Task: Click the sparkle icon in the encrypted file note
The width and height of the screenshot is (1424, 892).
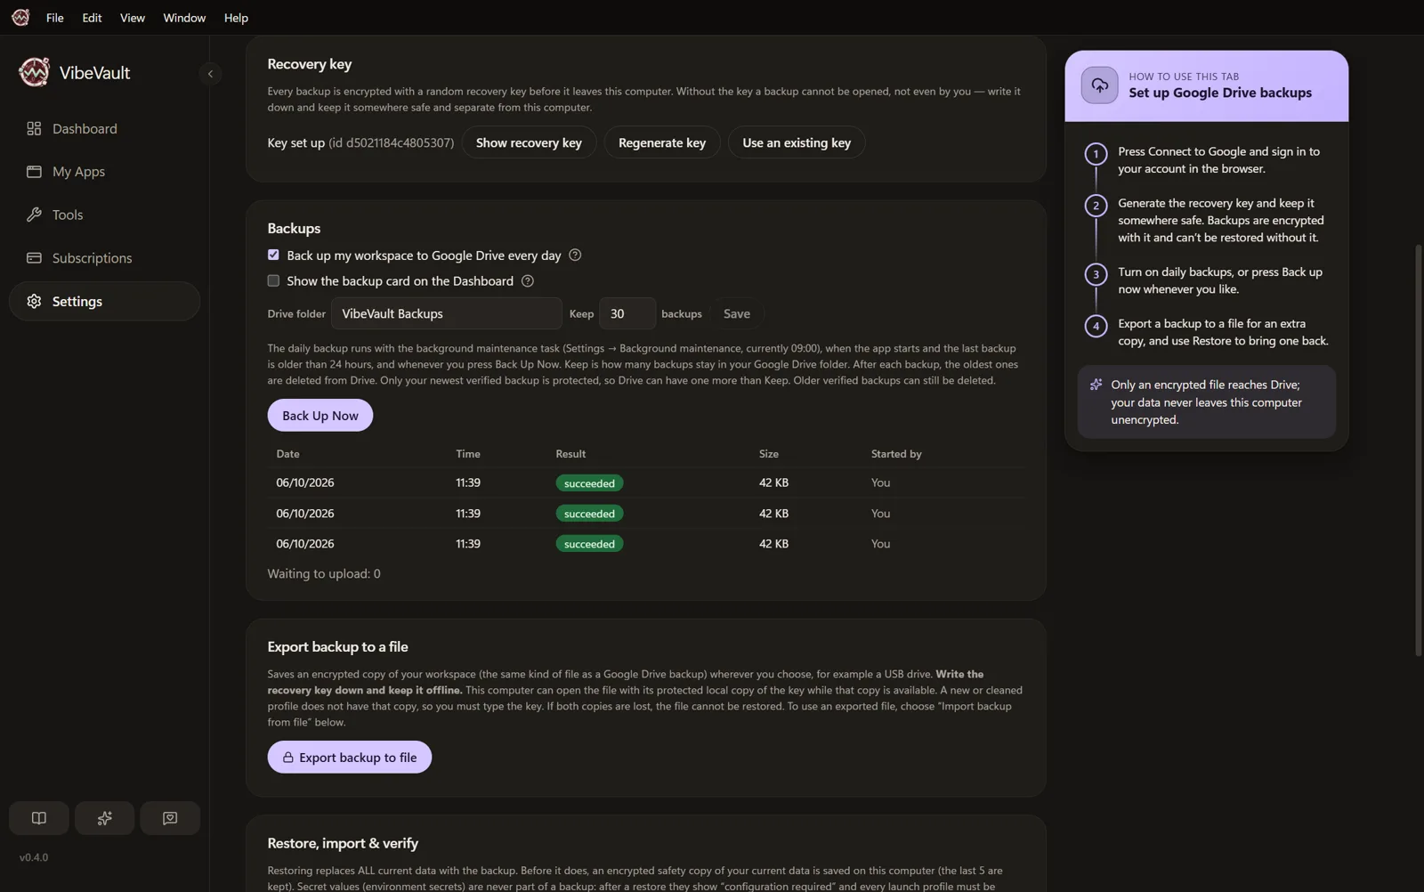Action: [x=1096, y=385]
